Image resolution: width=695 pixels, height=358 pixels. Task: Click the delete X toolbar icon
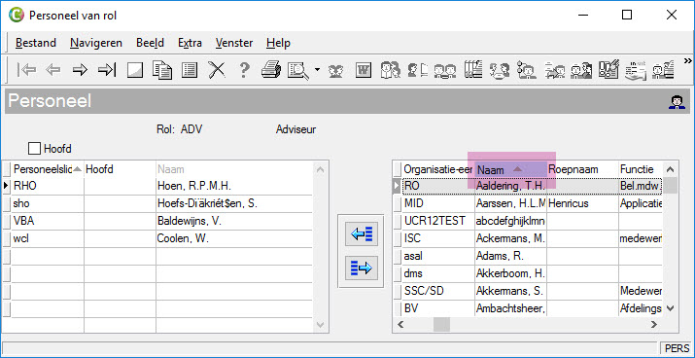217,70
